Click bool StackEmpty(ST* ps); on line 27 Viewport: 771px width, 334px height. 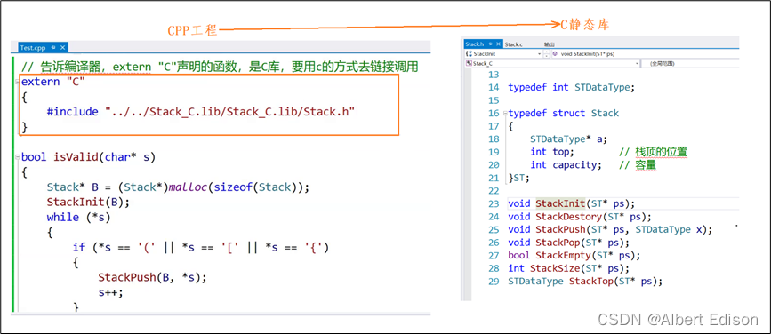click(x=574, y=256)
